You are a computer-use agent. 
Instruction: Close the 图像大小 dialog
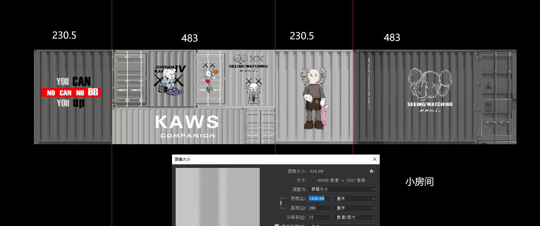[x=375, y=159]
